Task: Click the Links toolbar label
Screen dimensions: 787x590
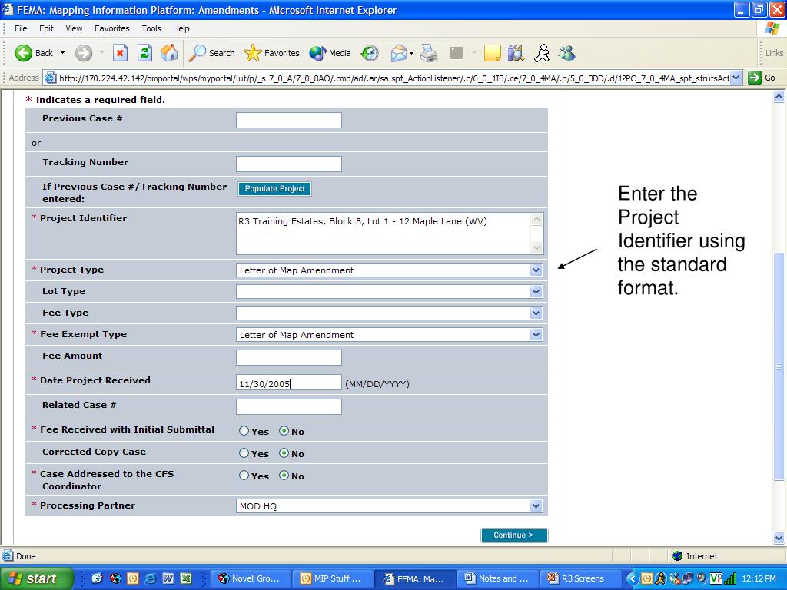Action: [775, 53]
